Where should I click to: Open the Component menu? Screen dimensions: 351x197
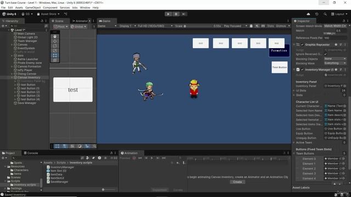point(50,8)
